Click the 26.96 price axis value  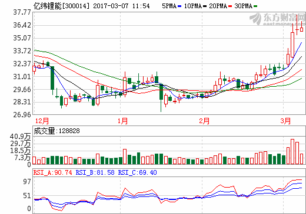tap(22, 115)
